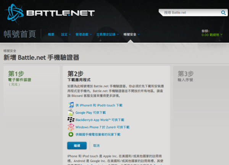Open the 概要 tab
Screen dimensions: 229x165
point(51,35)
